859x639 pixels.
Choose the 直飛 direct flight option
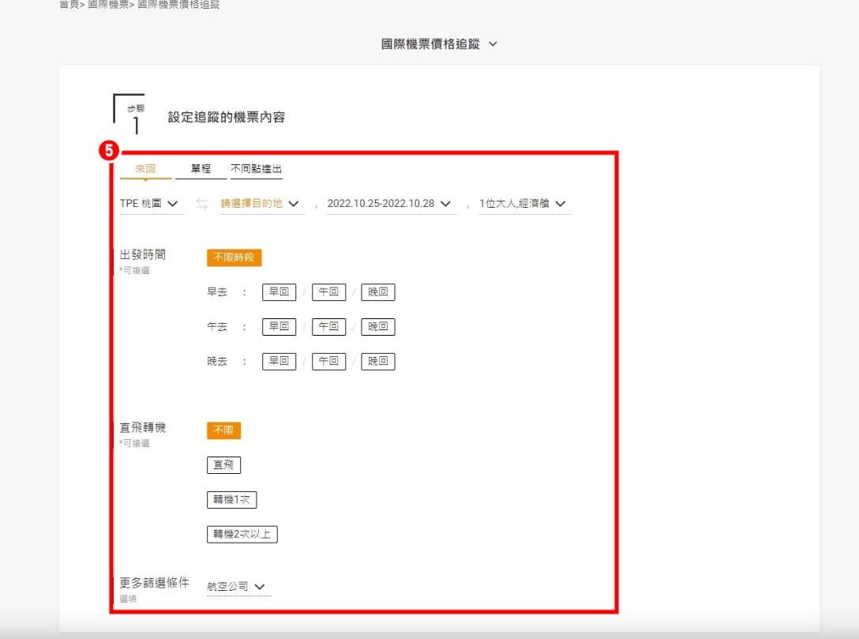click(223, 465)
